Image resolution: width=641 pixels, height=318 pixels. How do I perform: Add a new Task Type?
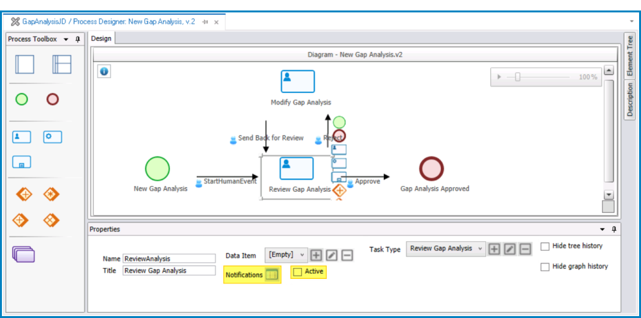click(494, 249)
